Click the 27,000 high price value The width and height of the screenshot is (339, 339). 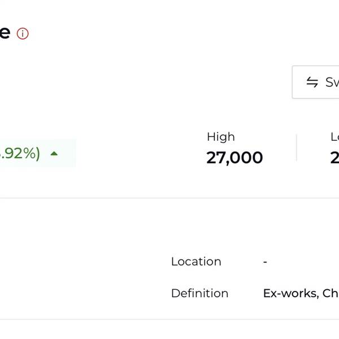[234, 158]
